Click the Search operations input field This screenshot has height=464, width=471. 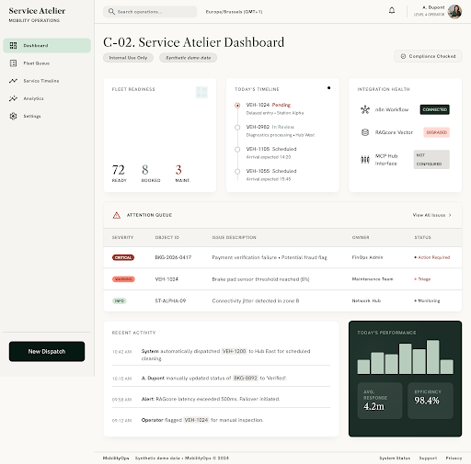tap(150, 12)
